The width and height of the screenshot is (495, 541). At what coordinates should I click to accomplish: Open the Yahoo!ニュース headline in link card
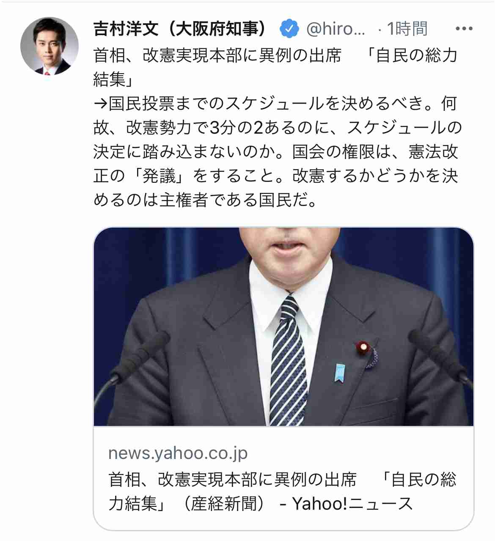pos(283,491)
